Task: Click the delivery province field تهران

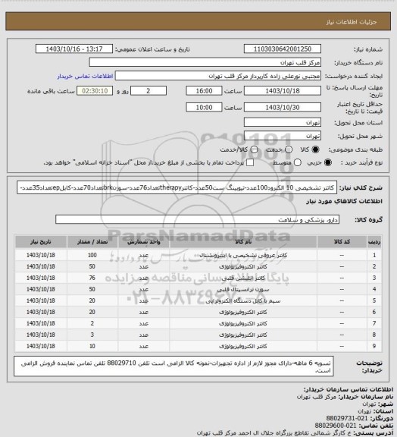Action: 283,122
